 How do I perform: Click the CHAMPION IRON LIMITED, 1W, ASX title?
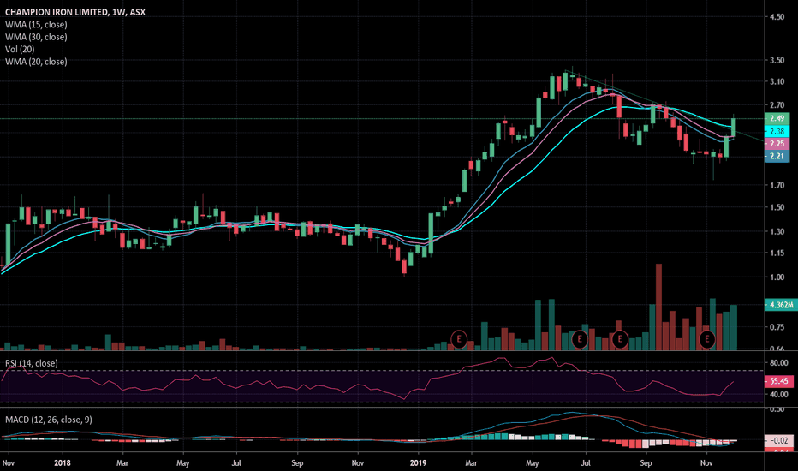point(75,12)
